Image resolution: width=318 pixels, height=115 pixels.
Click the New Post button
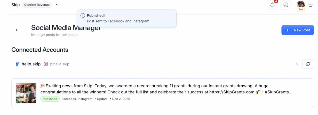(298, 30)
